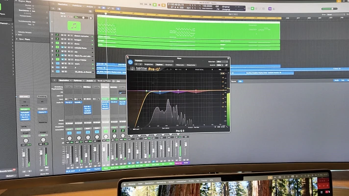
Task: Click the purple Master label in mixer
Action: 186,163
